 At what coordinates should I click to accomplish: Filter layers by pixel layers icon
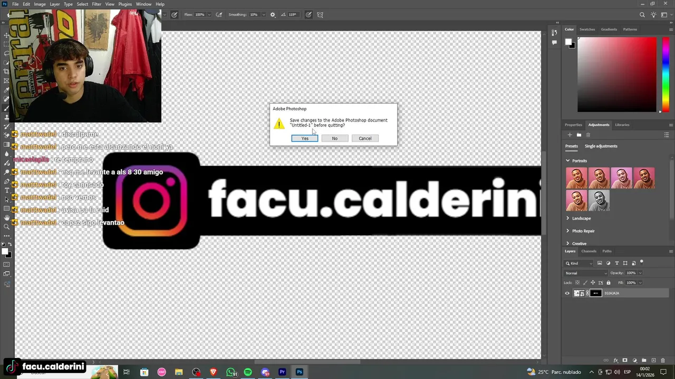point(600,263)
